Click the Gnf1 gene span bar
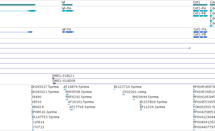Screen dimensions: 215x131 pyautogui.click(x=200, y=5)
